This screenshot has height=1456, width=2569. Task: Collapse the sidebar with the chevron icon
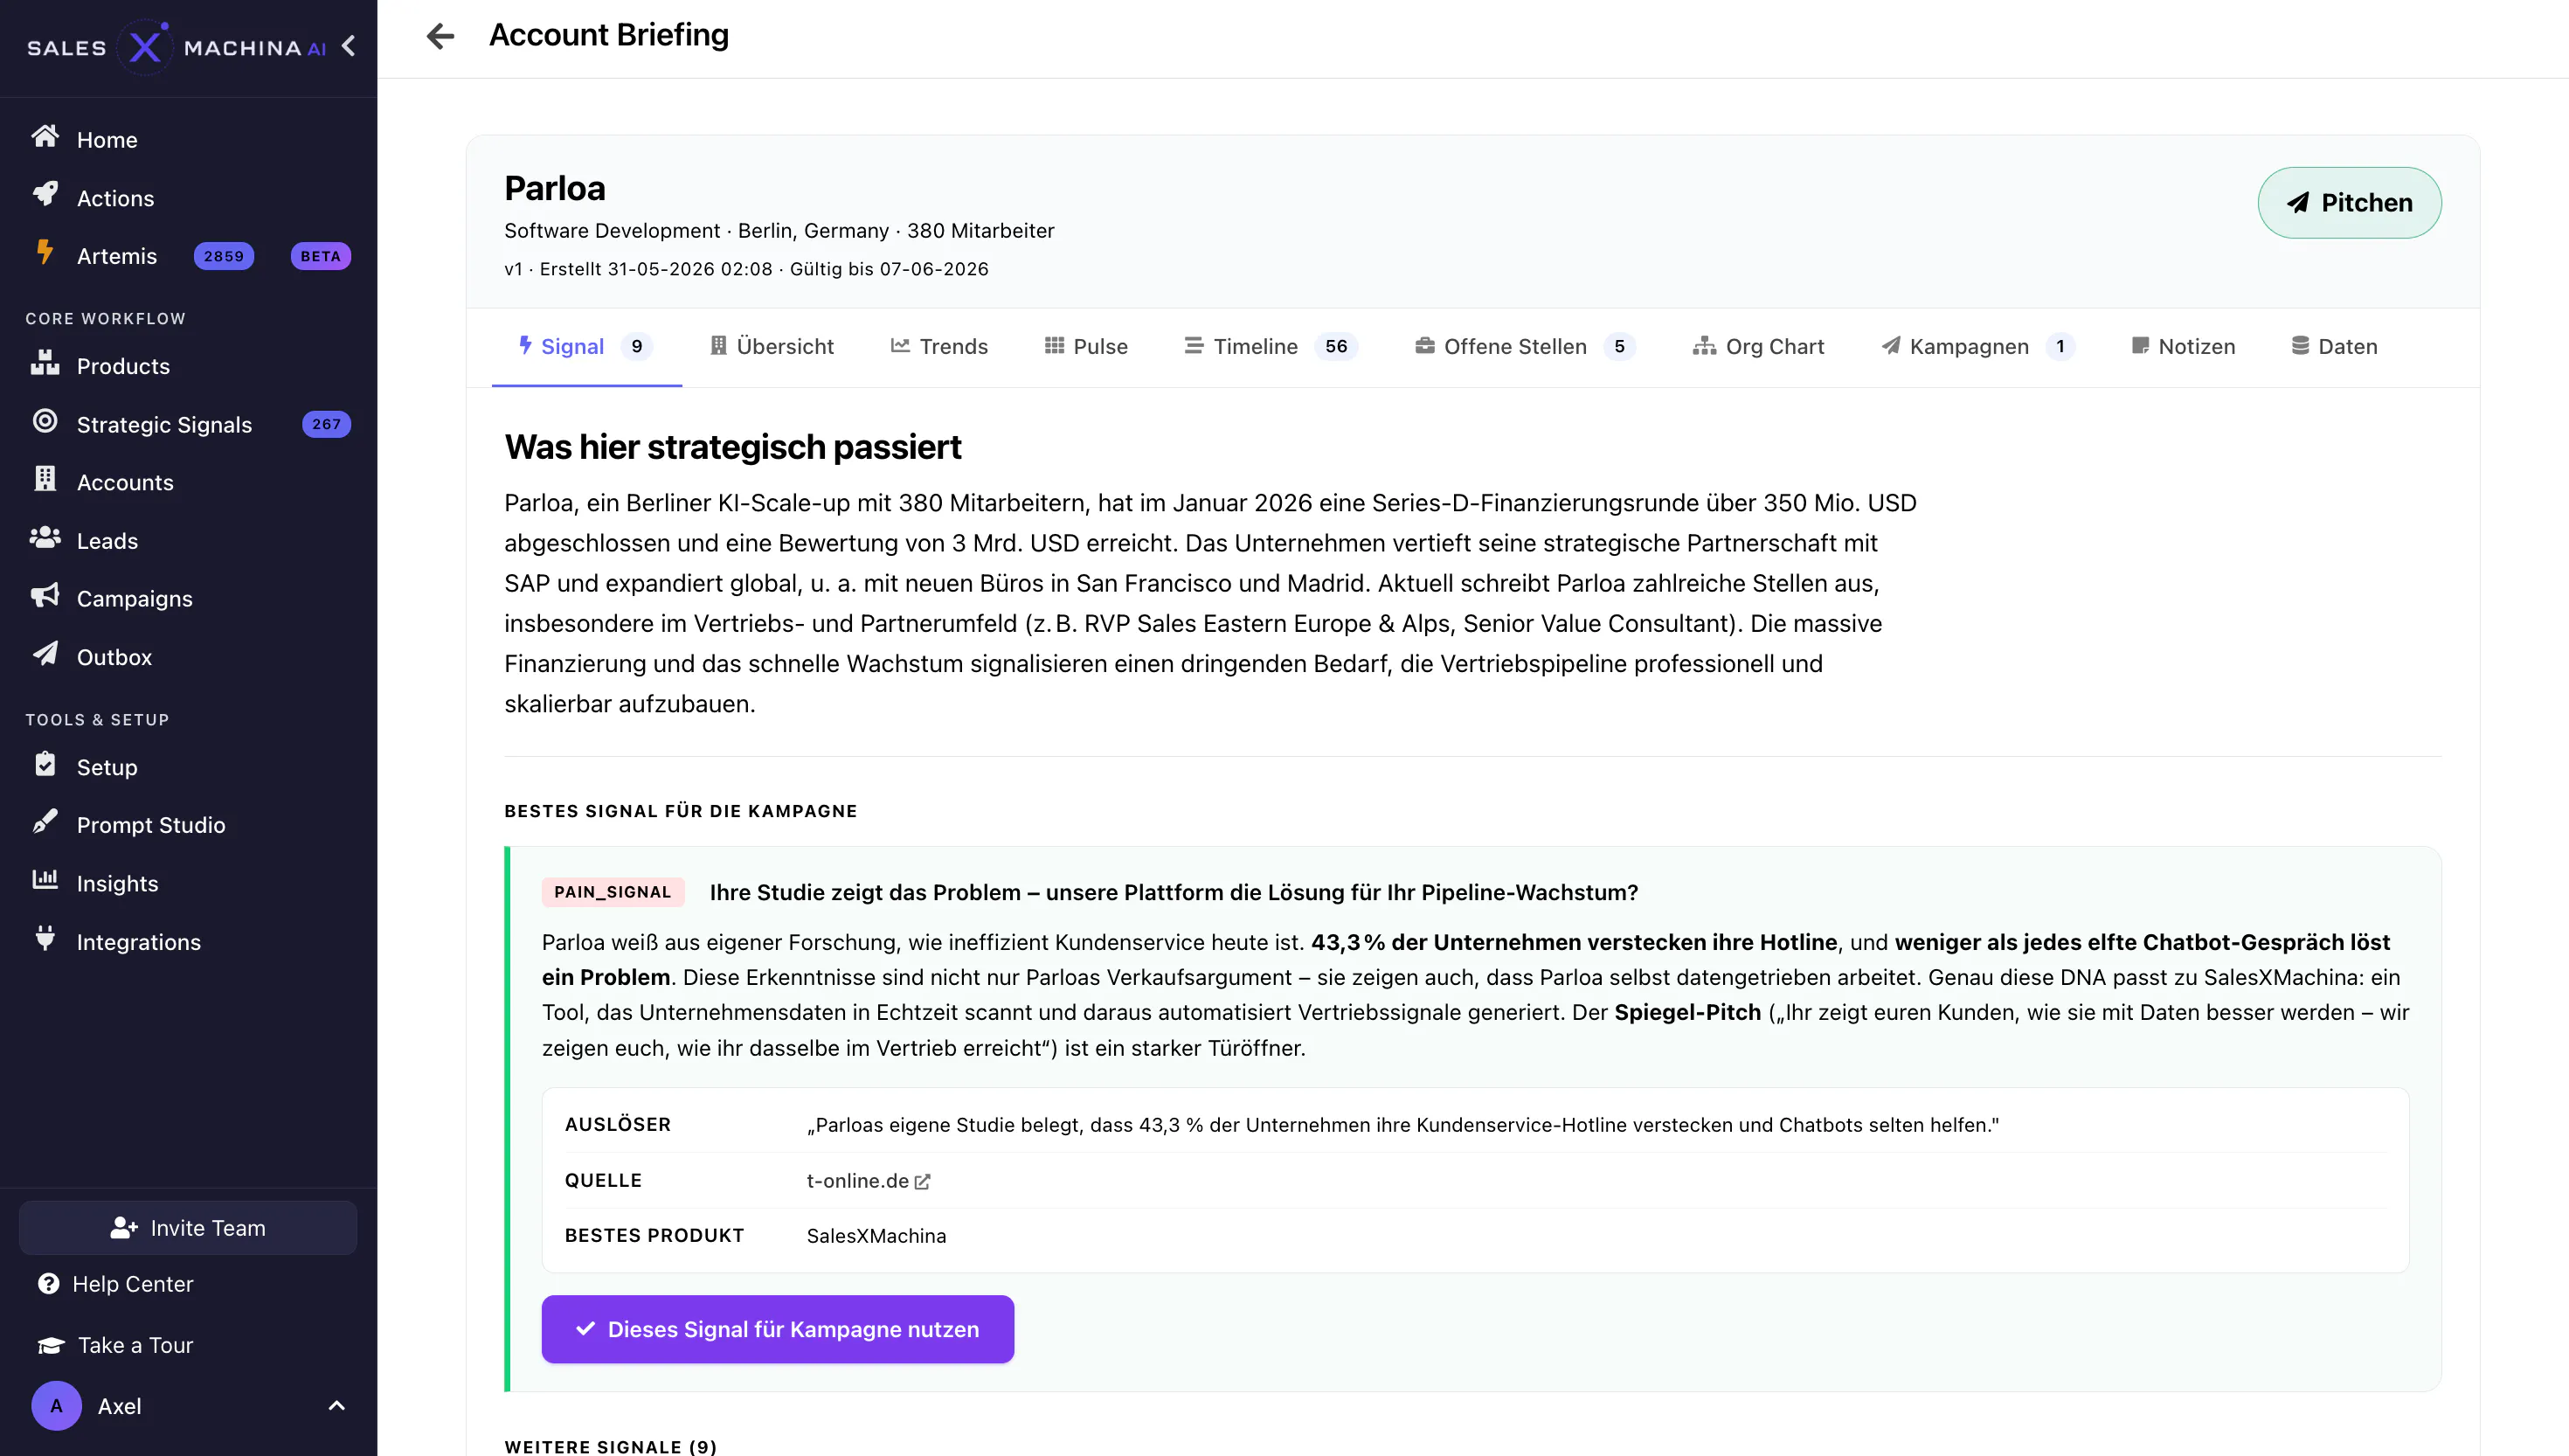[348, 46]
